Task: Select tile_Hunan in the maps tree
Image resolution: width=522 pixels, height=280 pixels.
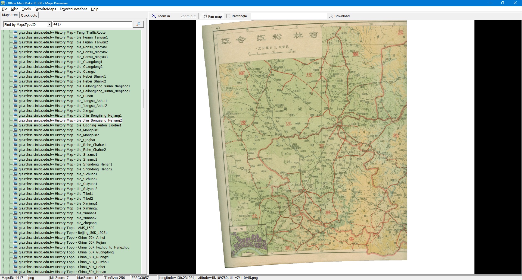Action: [x=56, y=96]
